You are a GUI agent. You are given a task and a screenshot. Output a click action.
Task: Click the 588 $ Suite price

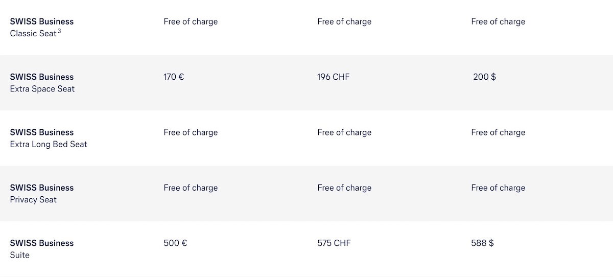pyautogui.click(x=482, y=243)
